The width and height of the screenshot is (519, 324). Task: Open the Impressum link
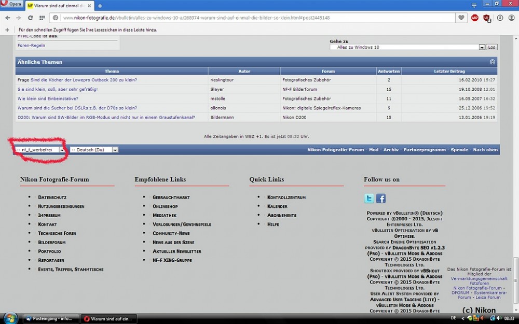[49, 215]
